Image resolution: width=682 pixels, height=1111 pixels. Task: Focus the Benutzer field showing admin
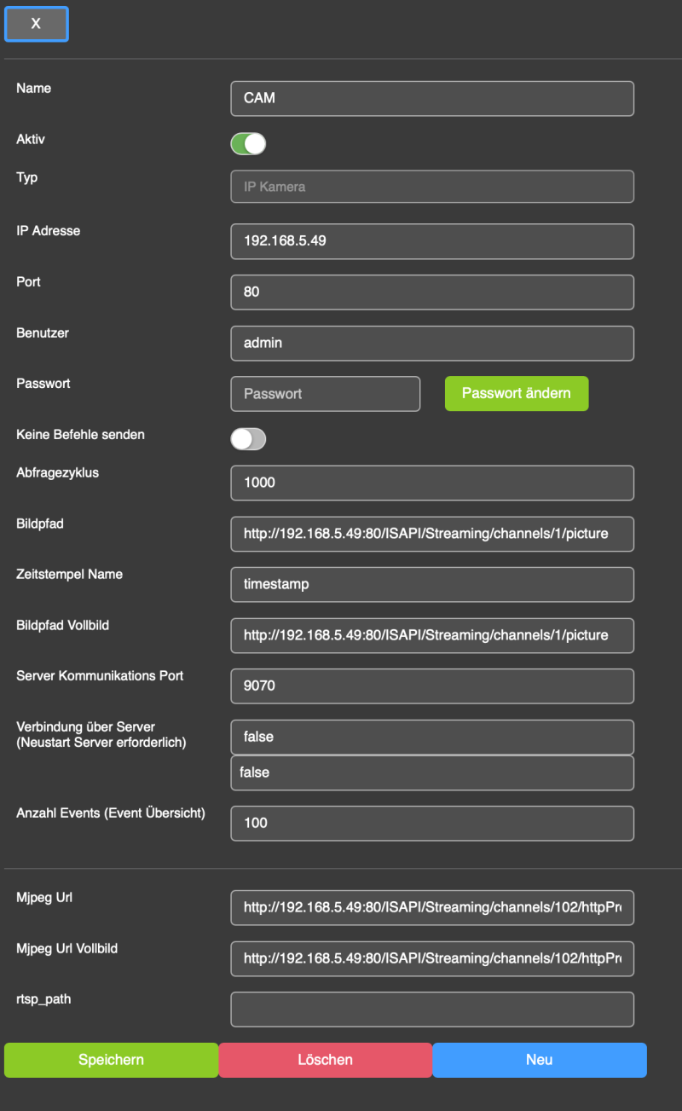pyautogui.click(x=431, y=343)
